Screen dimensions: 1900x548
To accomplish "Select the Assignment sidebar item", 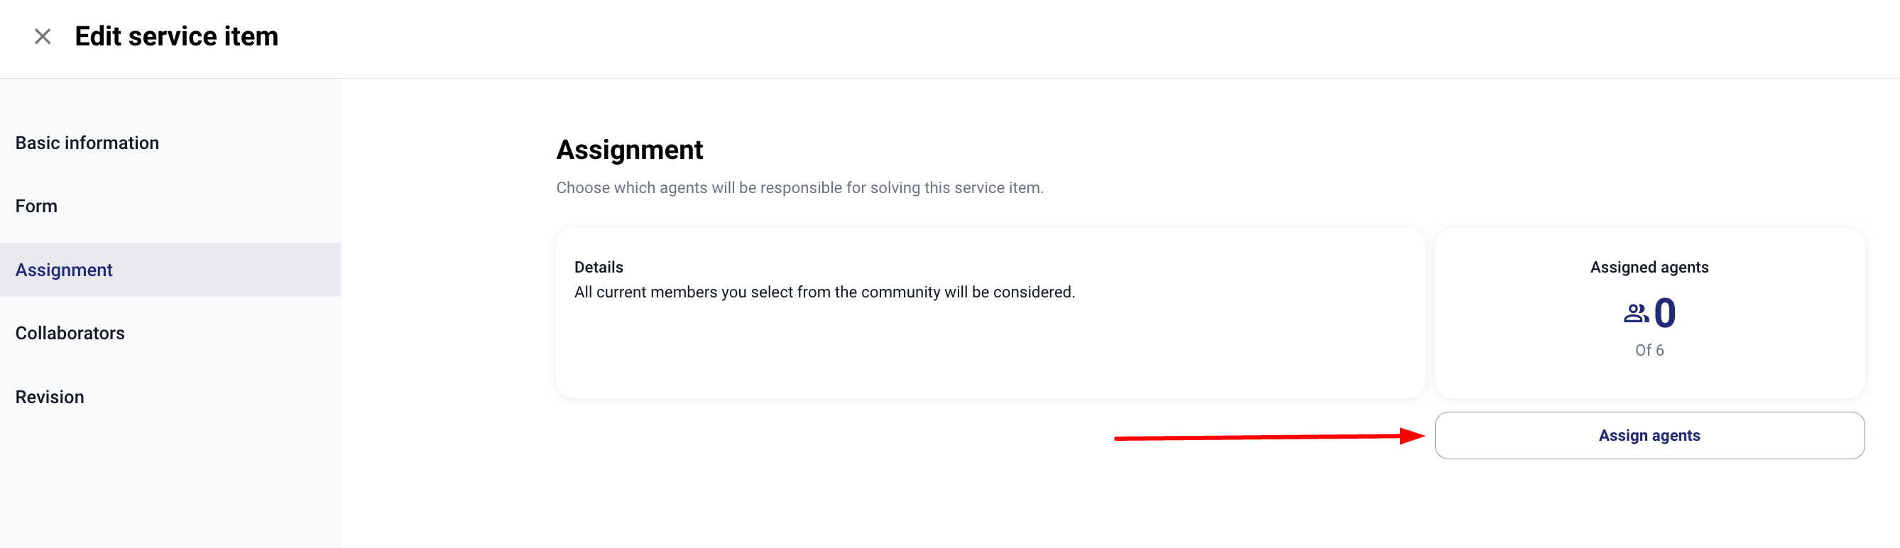I will 64,270.
